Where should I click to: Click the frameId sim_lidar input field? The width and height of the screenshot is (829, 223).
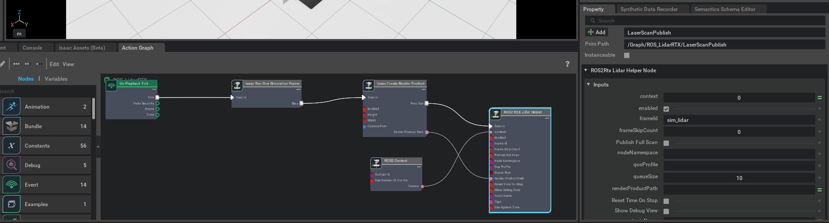pos(739,120)
